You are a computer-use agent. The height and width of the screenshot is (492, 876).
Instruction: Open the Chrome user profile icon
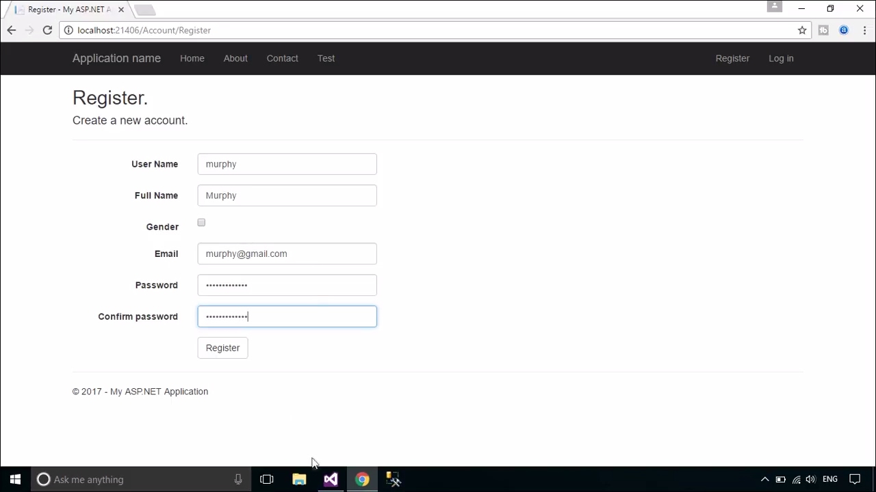774,6
